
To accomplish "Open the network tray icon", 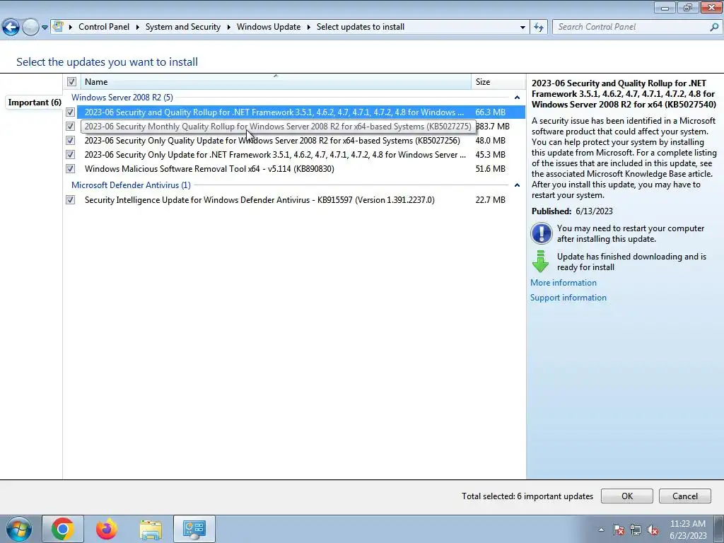I will coord(636,530).
